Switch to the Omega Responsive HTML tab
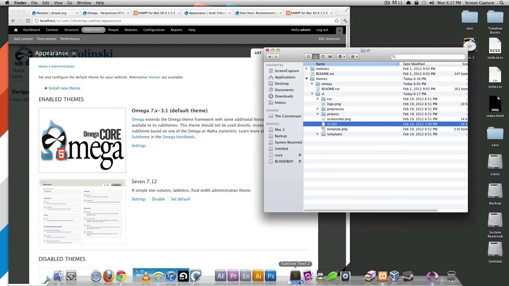 (105, 13)
